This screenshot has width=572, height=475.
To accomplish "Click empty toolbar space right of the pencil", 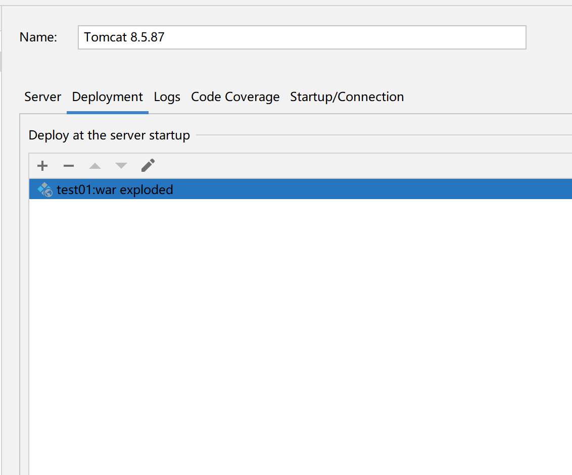I will click(x=354, y=166).
